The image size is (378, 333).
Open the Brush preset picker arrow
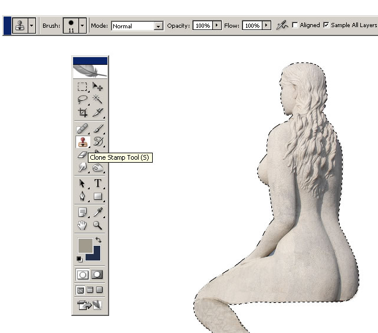point(83,25)
